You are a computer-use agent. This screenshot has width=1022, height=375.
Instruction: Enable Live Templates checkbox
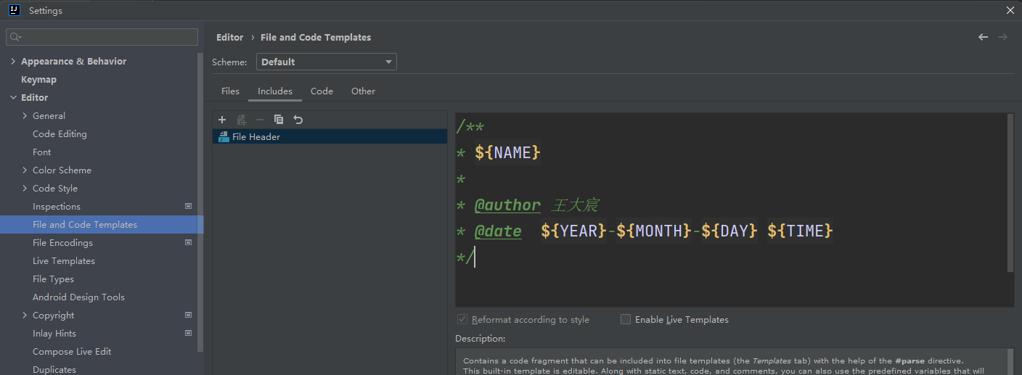coord(626,319)
